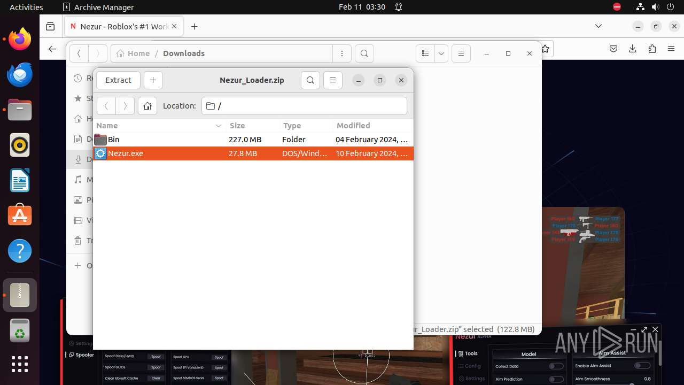Expand the Firefox list all tabs chevron
This screenshot has height=385, width=684.
tap(598, 26)
